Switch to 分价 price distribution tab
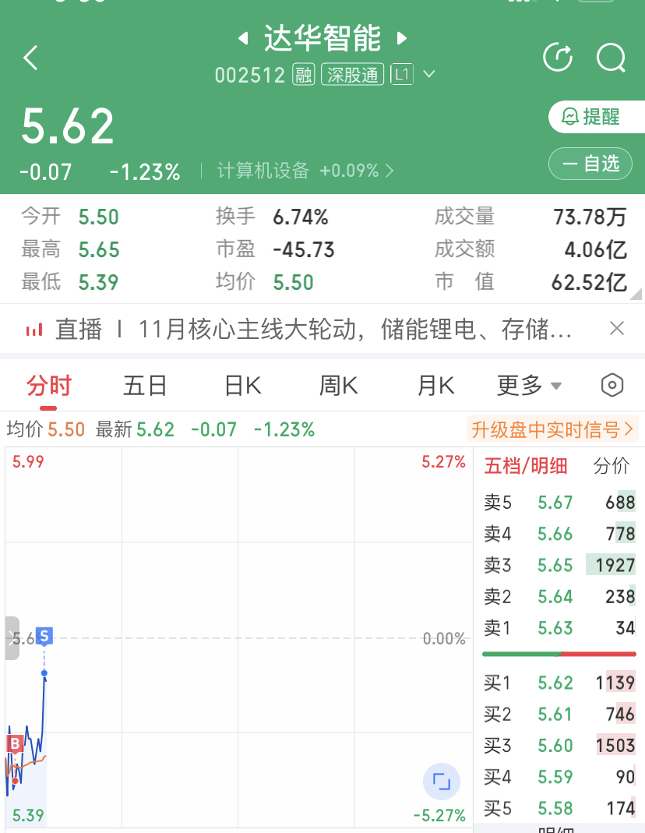Image resolution: width=645 pixels, height=833 pixels. tap(612, 466)
